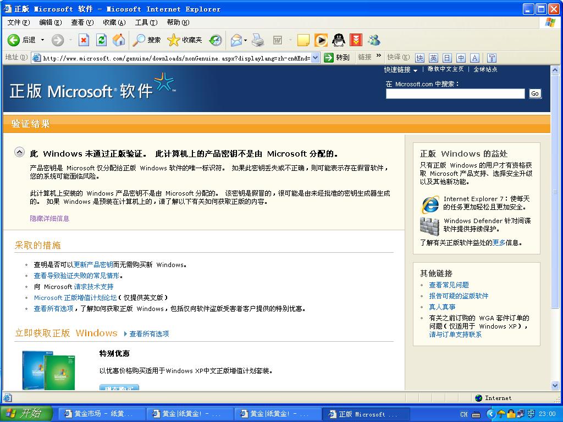Click the 中 Chinese translate icon
This screenshot has height=422, width=563.
pyautogui.click(x=461, y=58)
